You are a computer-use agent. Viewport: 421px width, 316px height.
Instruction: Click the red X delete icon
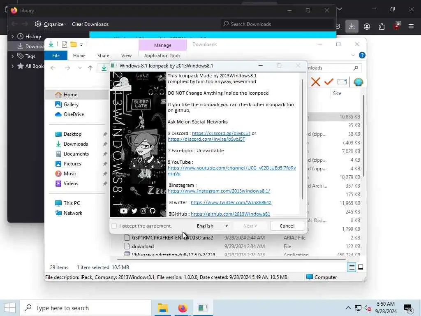315,82
